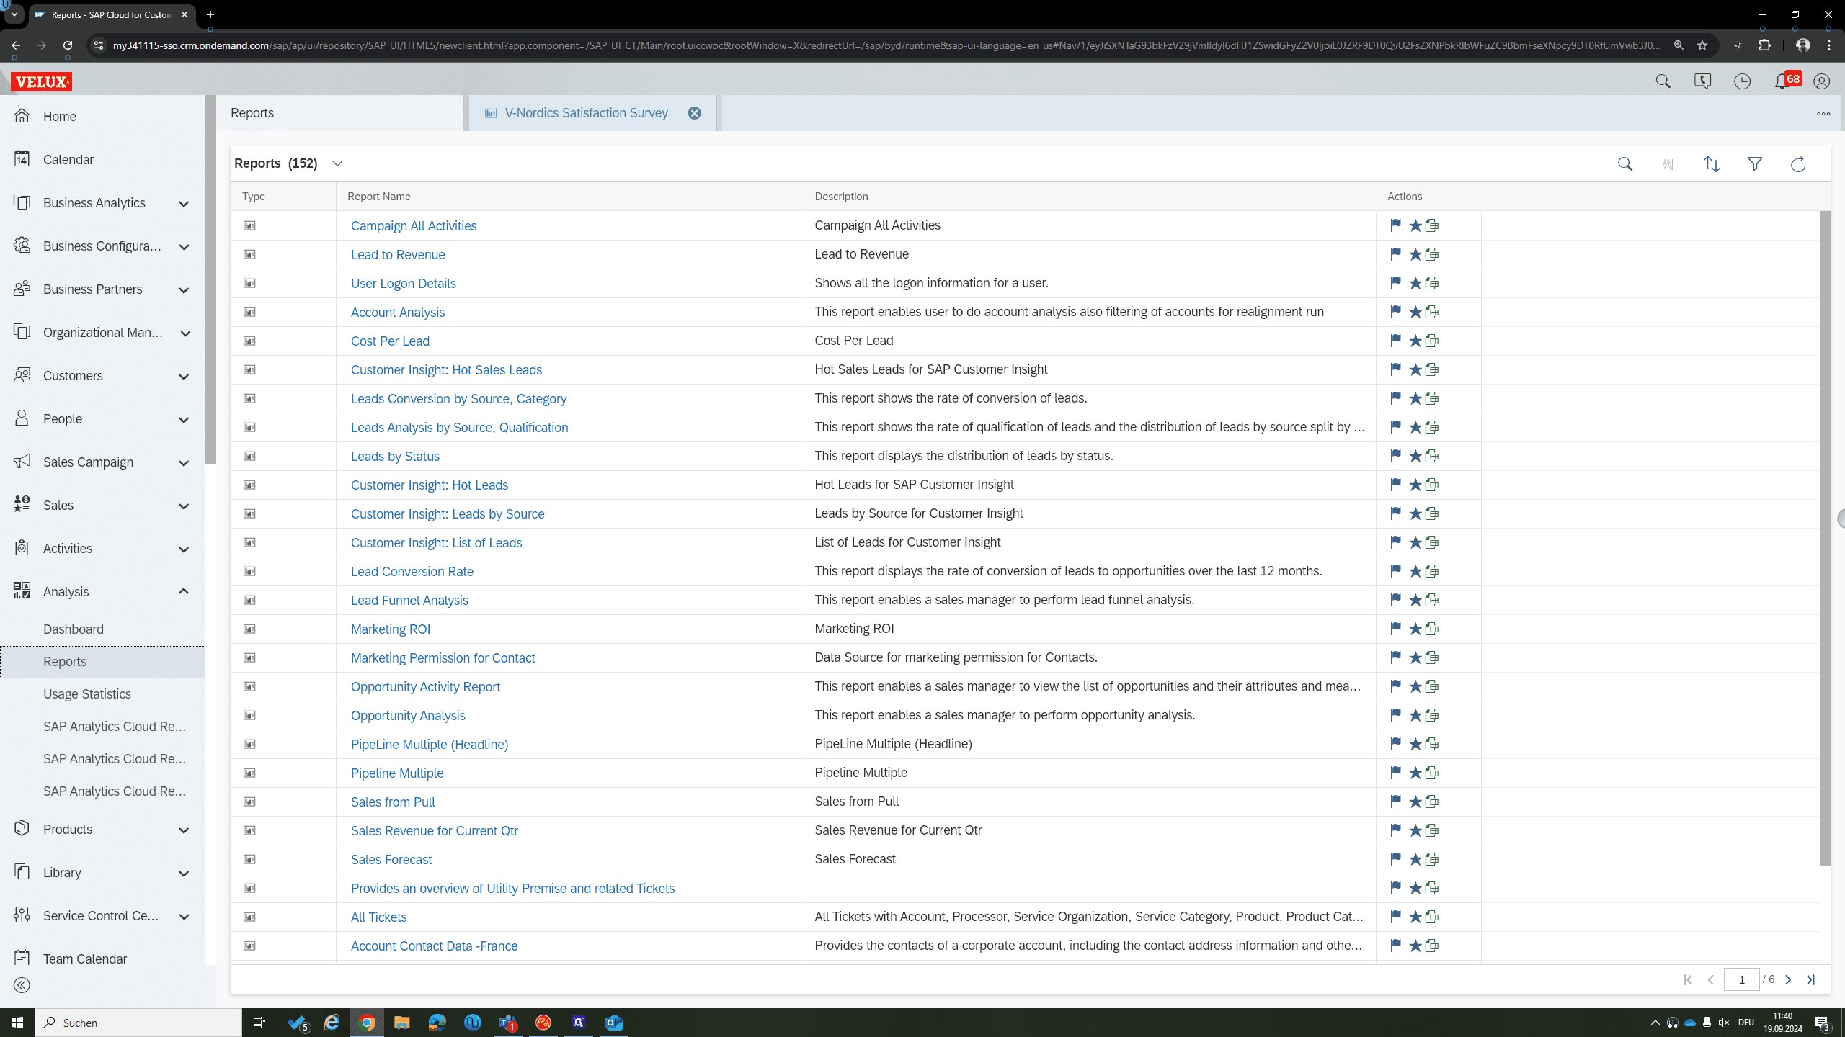Open Customer Insight: Hot Leads link
The height and width of the screenshot is (1037, 1845).
pyautogui.click(x=430, y=485)
